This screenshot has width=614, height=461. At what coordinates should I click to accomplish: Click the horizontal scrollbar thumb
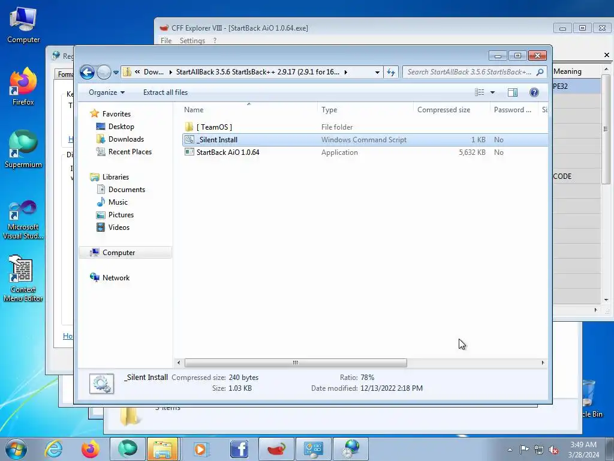(x=296, y=363)
